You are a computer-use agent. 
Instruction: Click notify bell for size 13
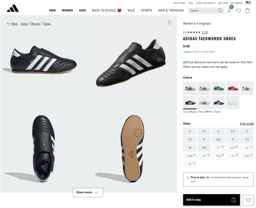tap(208, 155)
